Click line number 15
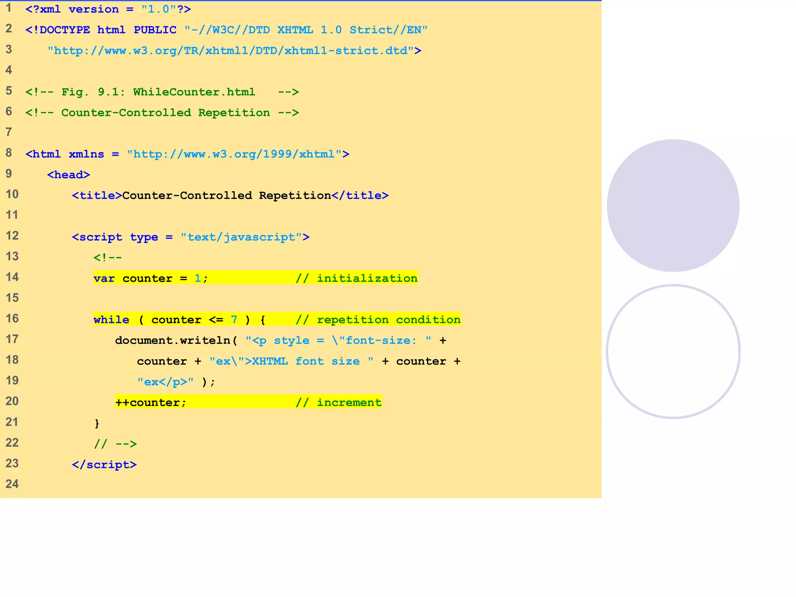Viewport: 796px width, 597px height. [12, 298]
